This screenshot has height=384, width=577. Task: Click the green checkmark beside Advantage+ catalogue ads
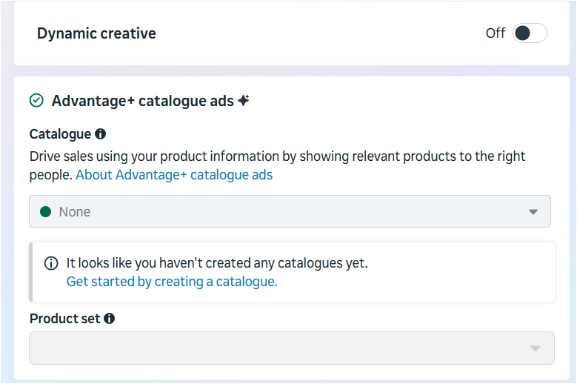(x=36, y=101)
